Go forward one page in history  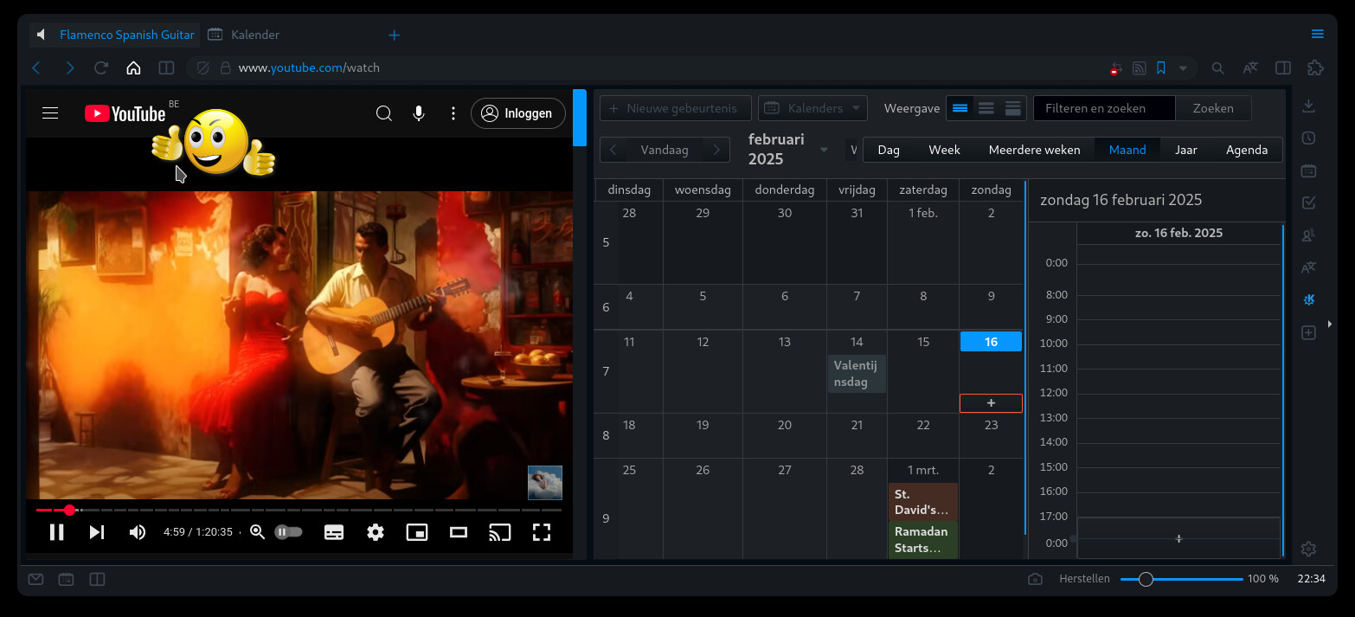70,67
